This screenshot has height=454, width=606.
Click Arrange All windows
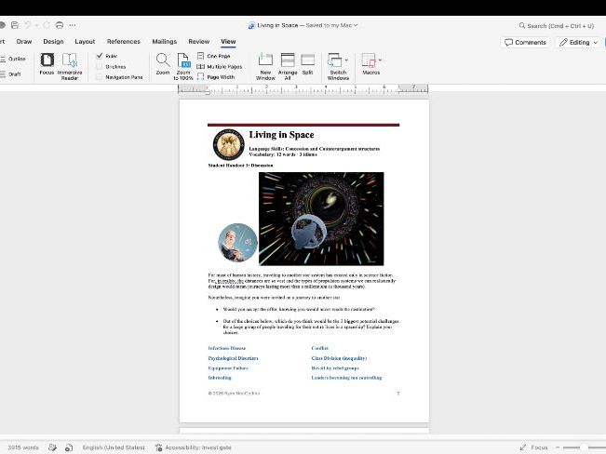point(288,66)
